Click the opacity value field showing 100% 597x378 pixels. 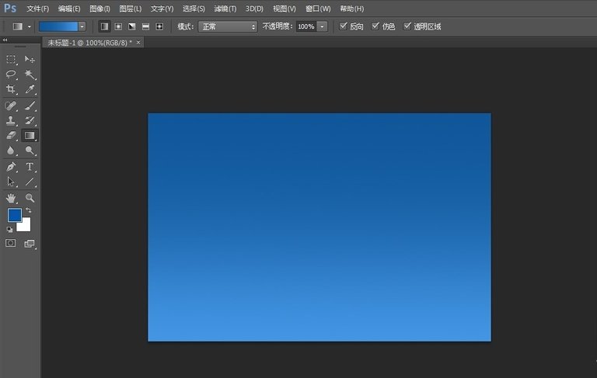tap(305, 26)
